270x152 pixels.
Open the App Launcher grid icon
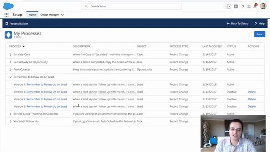point(6,15)
